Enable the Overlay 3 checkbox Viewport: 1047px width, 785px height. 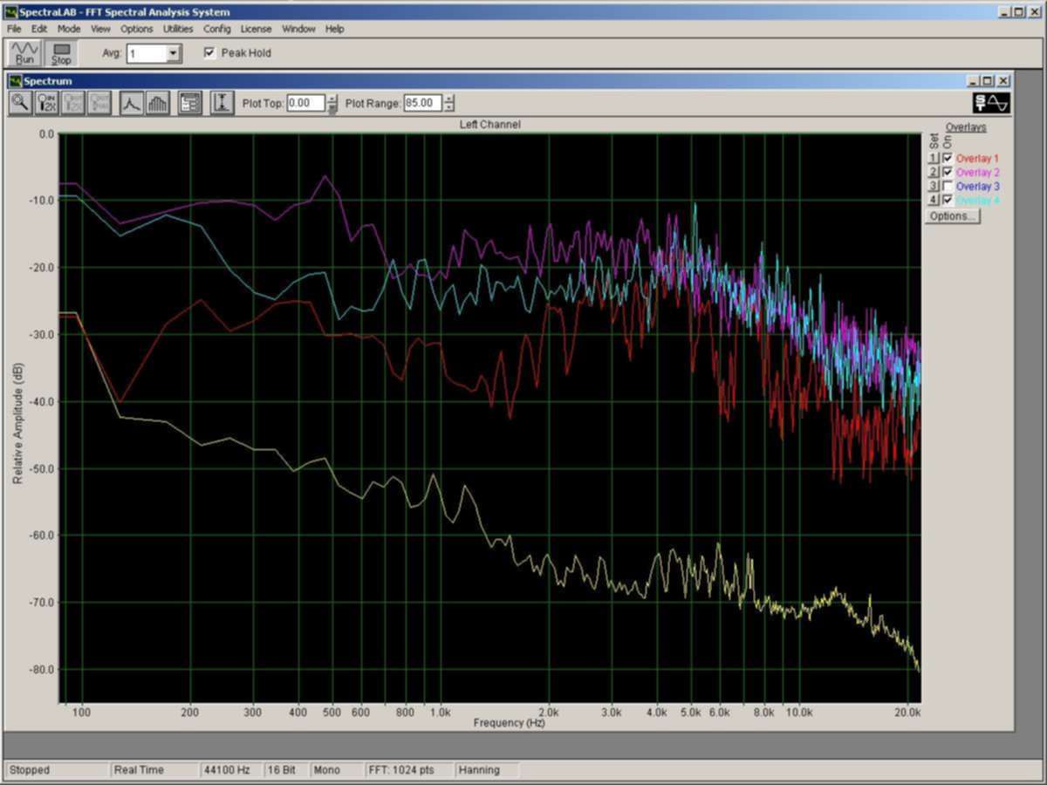(x=948, y=187)
